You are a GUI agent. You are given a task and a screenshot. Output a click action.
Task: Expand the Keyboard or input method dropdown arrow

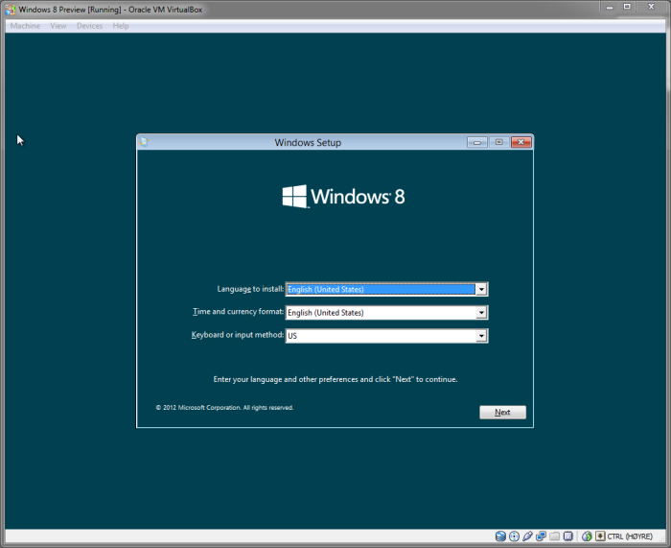tap(481, 336)
